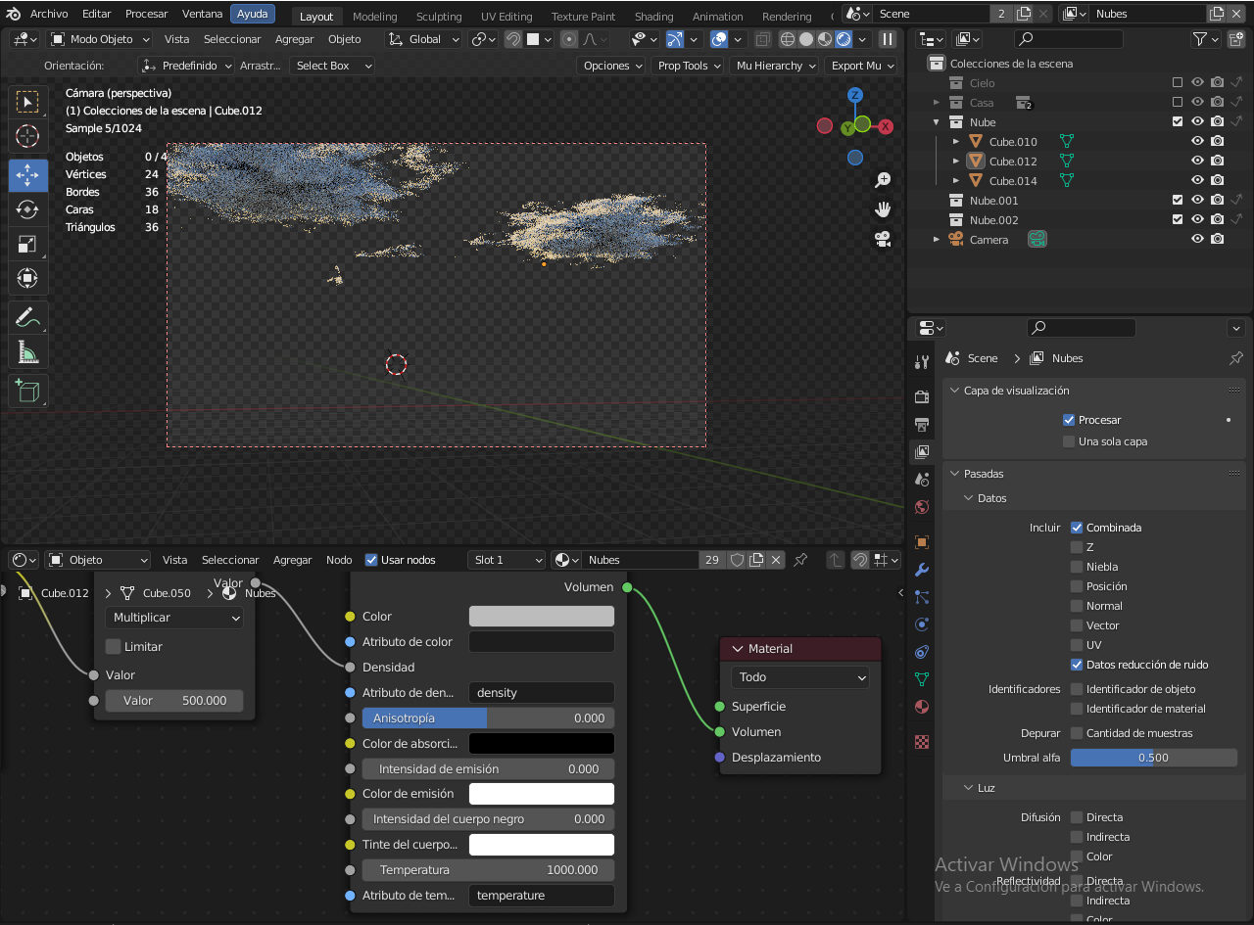Open the Todo target dropdown on Material node
Screen dimensions: 1254x925
[800, 677]
